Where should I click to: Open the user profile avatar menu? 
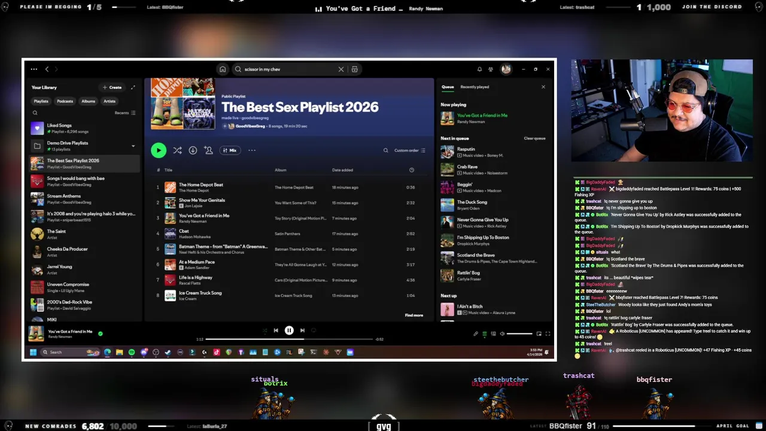click(x=506, y=69)
